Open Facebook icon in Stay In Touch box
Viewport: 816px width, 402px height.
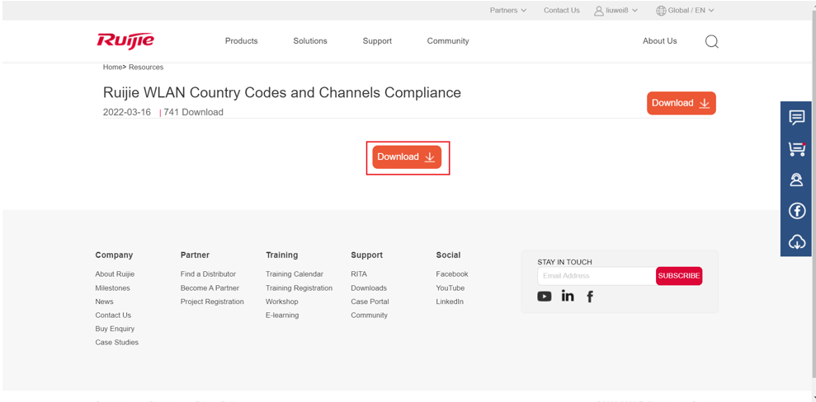590,297
